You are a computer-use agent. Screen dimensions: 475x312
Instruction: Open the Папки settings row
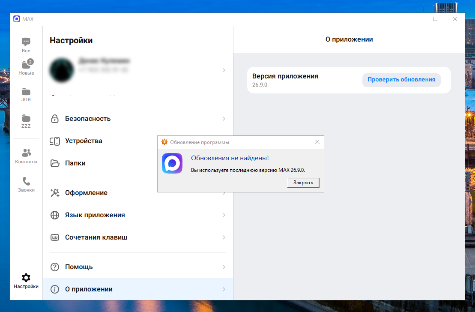click(x=103, y=163)
